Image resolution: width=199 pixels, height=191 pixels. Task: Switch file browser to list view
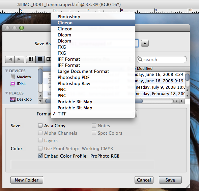(x=40, y=59)
